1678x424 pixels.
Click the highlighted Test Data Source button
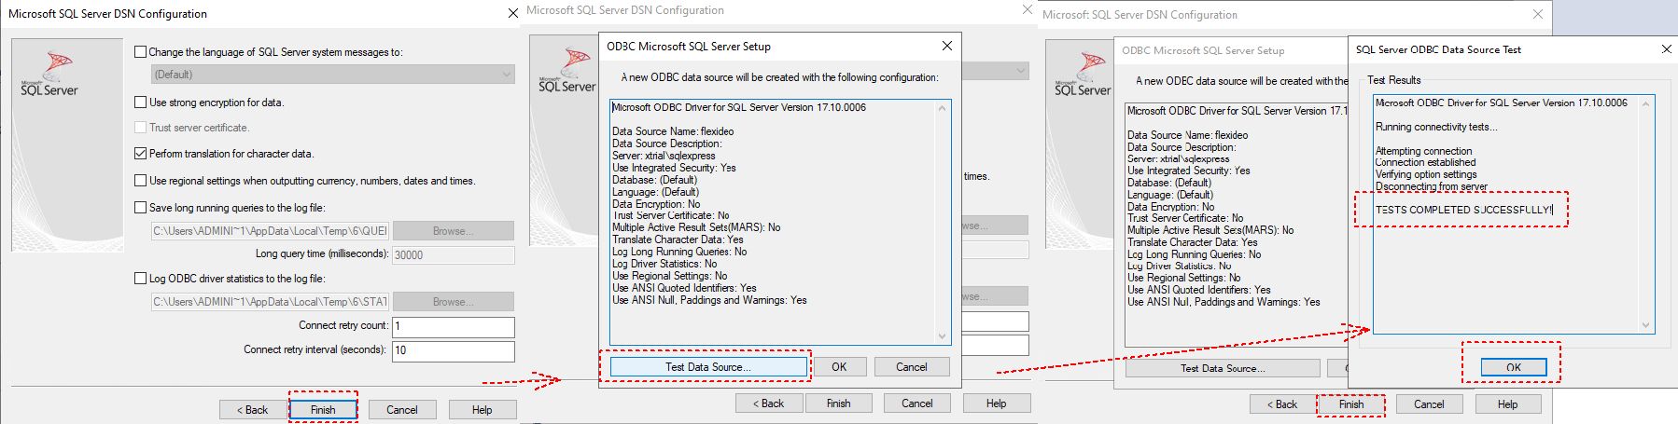click(x=707, y=367)
